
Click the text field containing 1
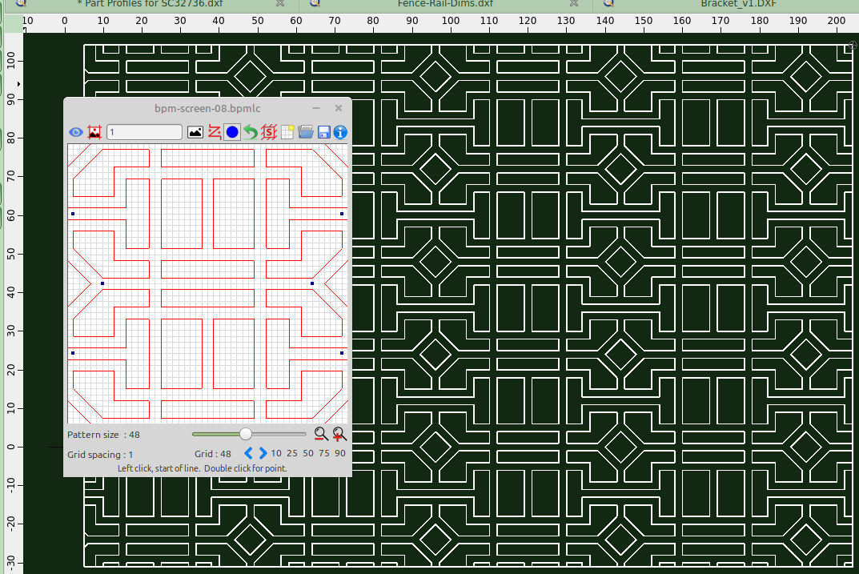(x=144, y=132)
